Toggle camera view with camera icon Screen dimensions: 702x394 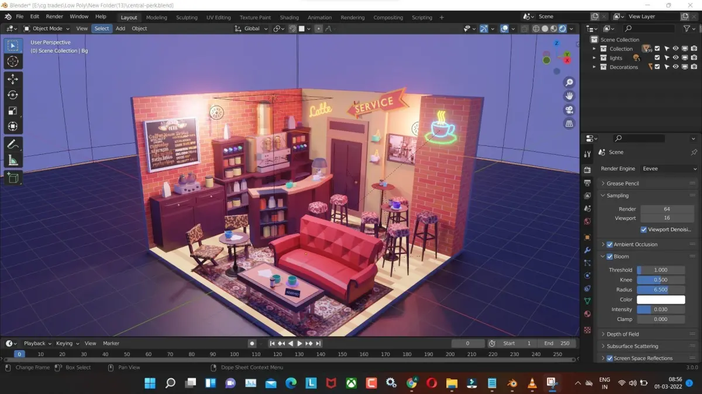tap(569, 110)
